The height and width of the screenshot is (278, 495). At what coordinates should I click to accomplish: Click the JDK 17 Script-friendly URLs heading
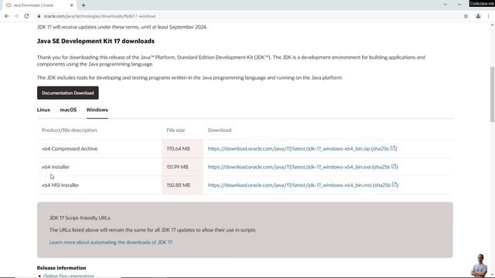click(x=80, y=218)
